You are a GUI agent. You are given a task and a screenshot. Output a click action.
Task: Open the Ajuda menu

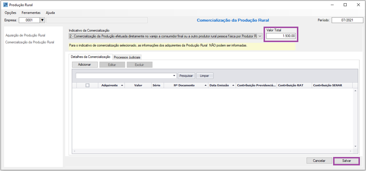point(50,13)
